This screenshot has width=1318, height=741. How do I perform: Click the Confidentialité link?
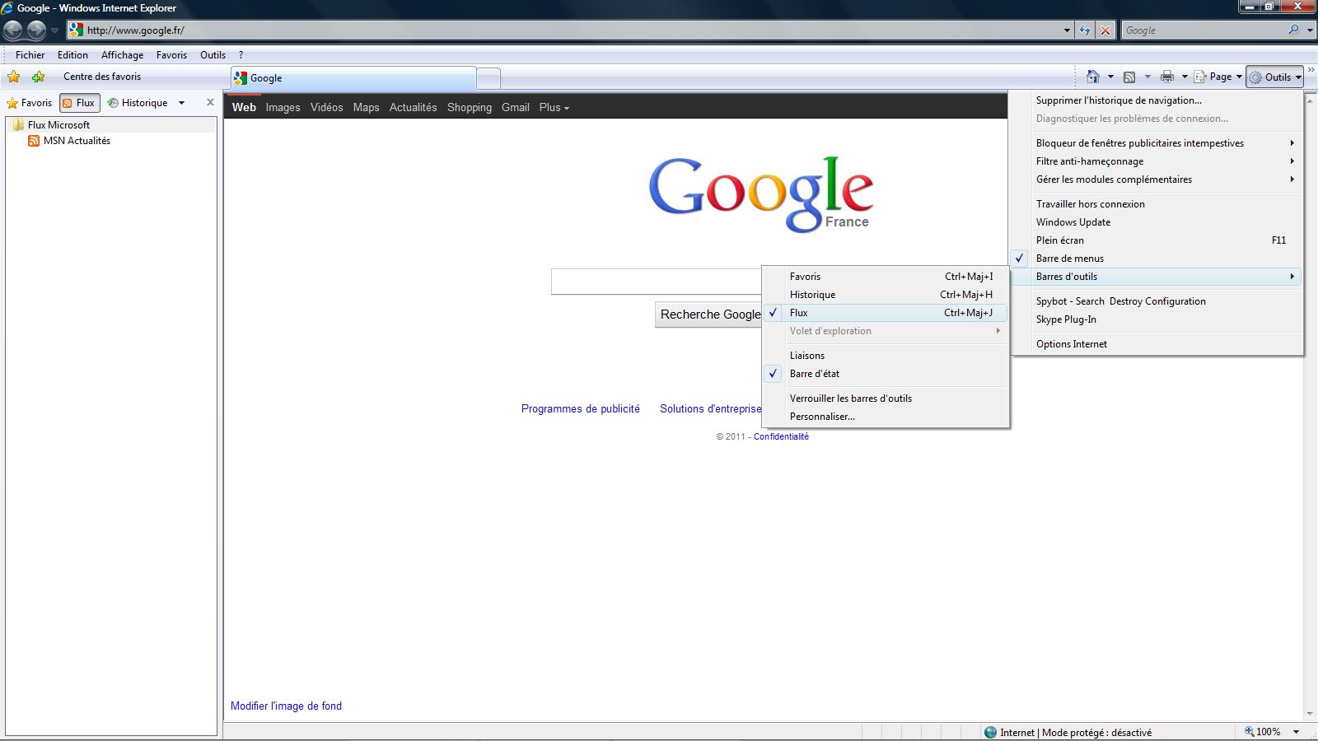tap(781, 436)
